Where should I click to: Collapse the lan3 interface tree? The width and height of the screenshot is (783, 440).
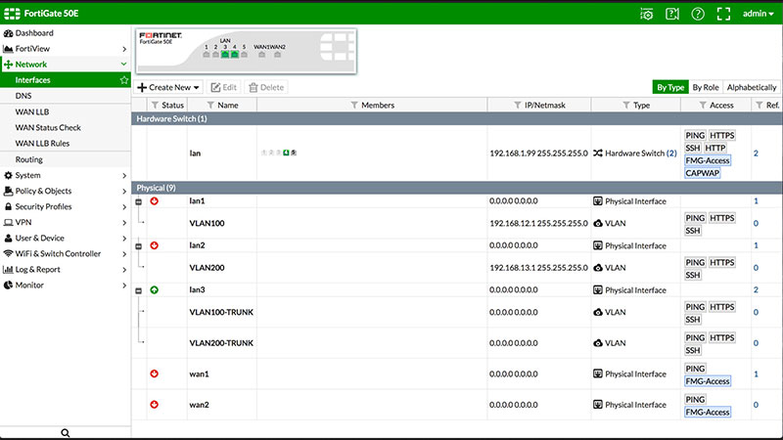point(139,290)
